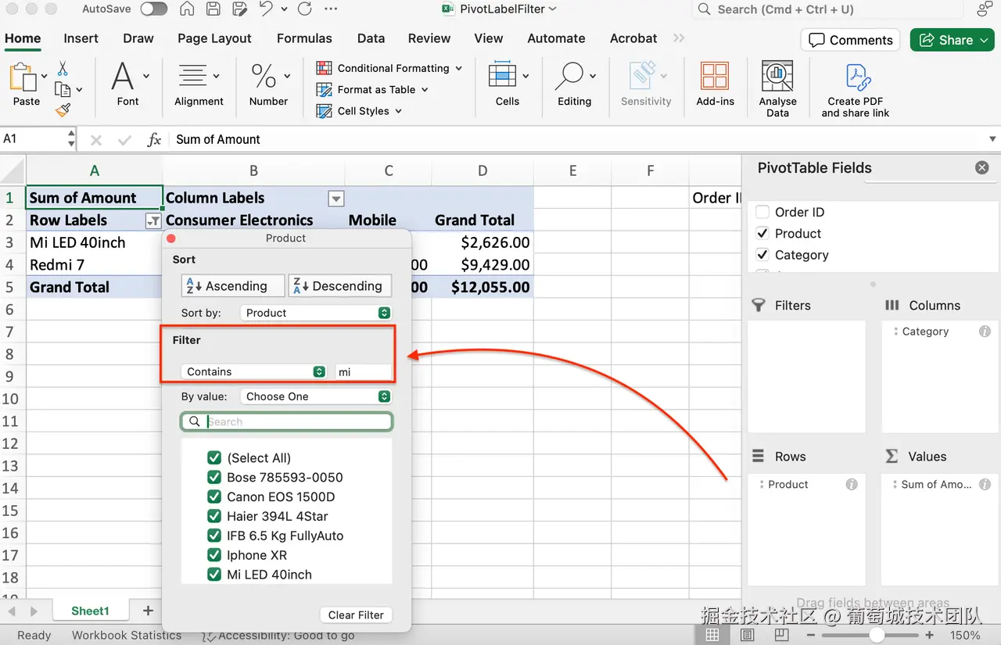
Task: Uncheck the Product field checkbox
Action: point(762,233)
